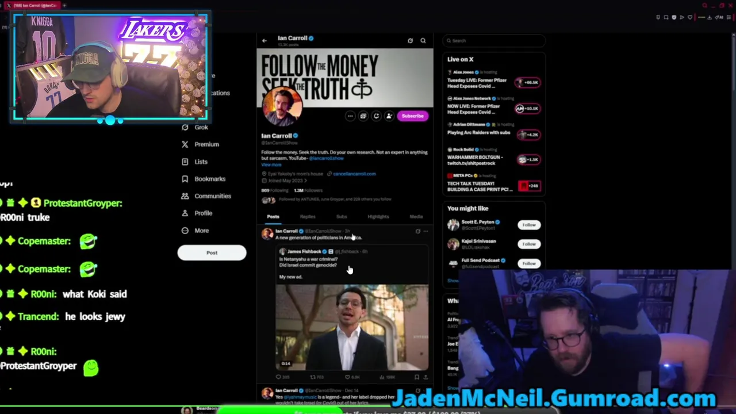Open Bookmarks in the sidebar
The image size is (736, 414).
pyautogui.click(x=210, y=179)
